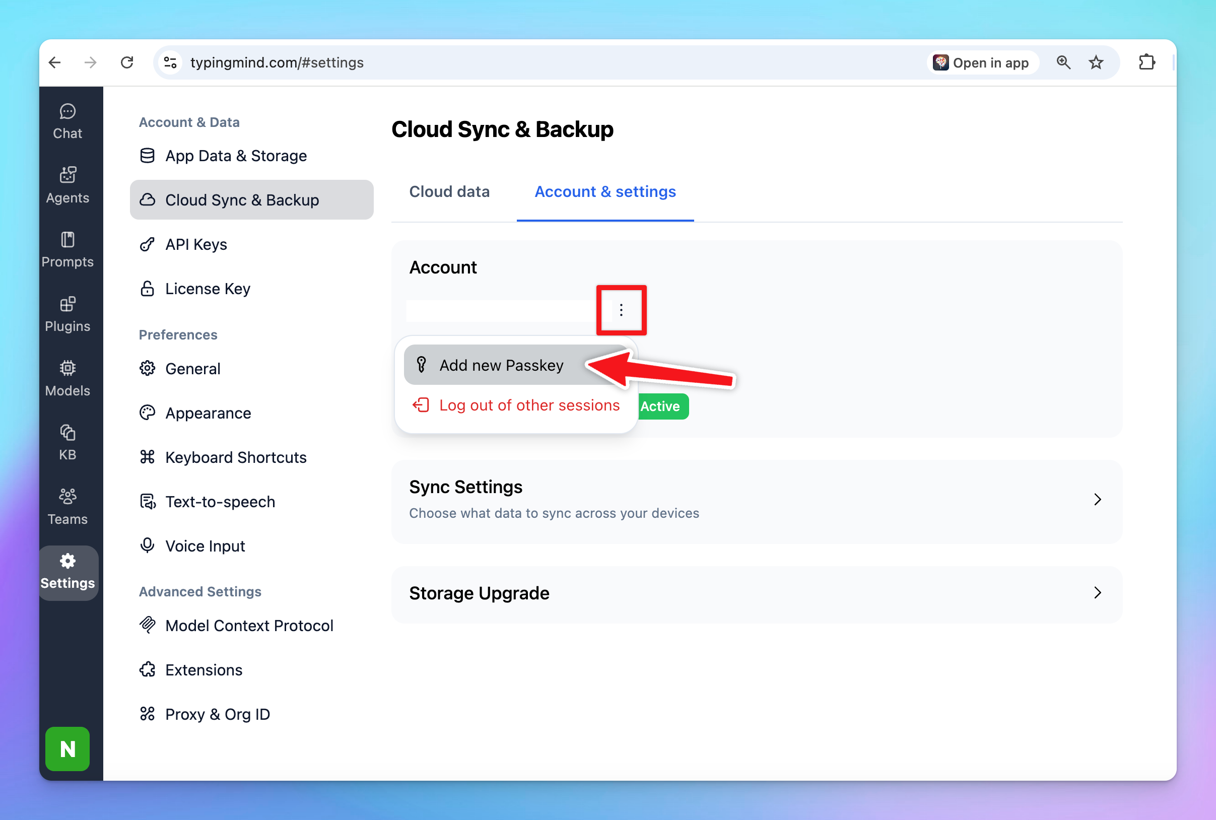This screenshot has height=820, width=1216.
Task: Go to the Prompts library icon
Action: pyautogui.click(x=67, y=250)
